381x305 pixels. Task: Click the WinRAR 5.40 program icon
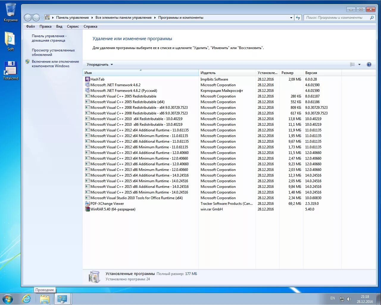[x=88, y=209]
